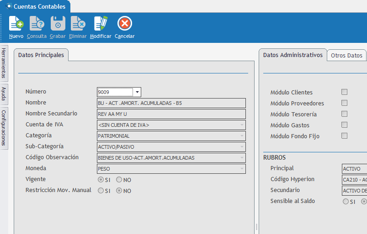The width and height of the screenshot is (367, 234).
Task: Click the Número 9009 input box
Action: (115, 92)
